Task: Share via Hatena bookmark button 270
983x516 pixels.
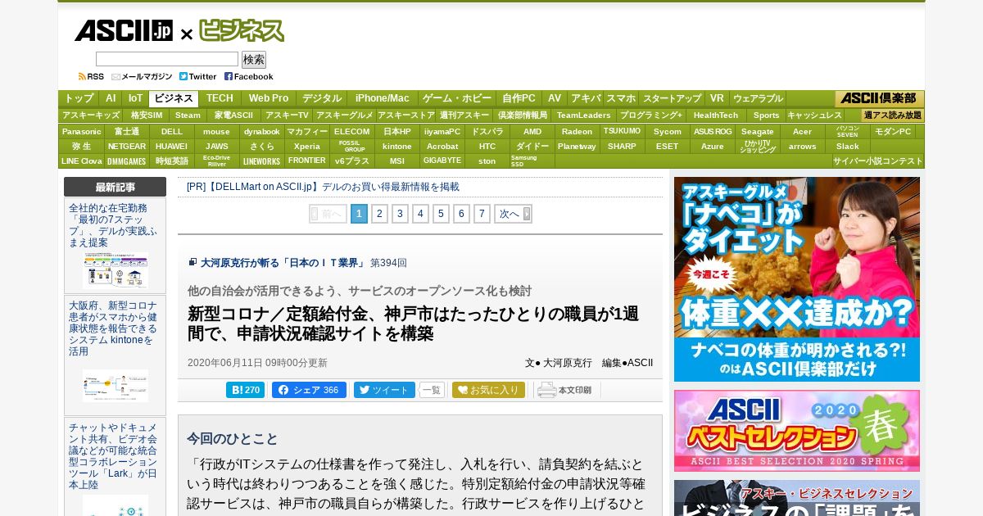Action: click(245, 390)
